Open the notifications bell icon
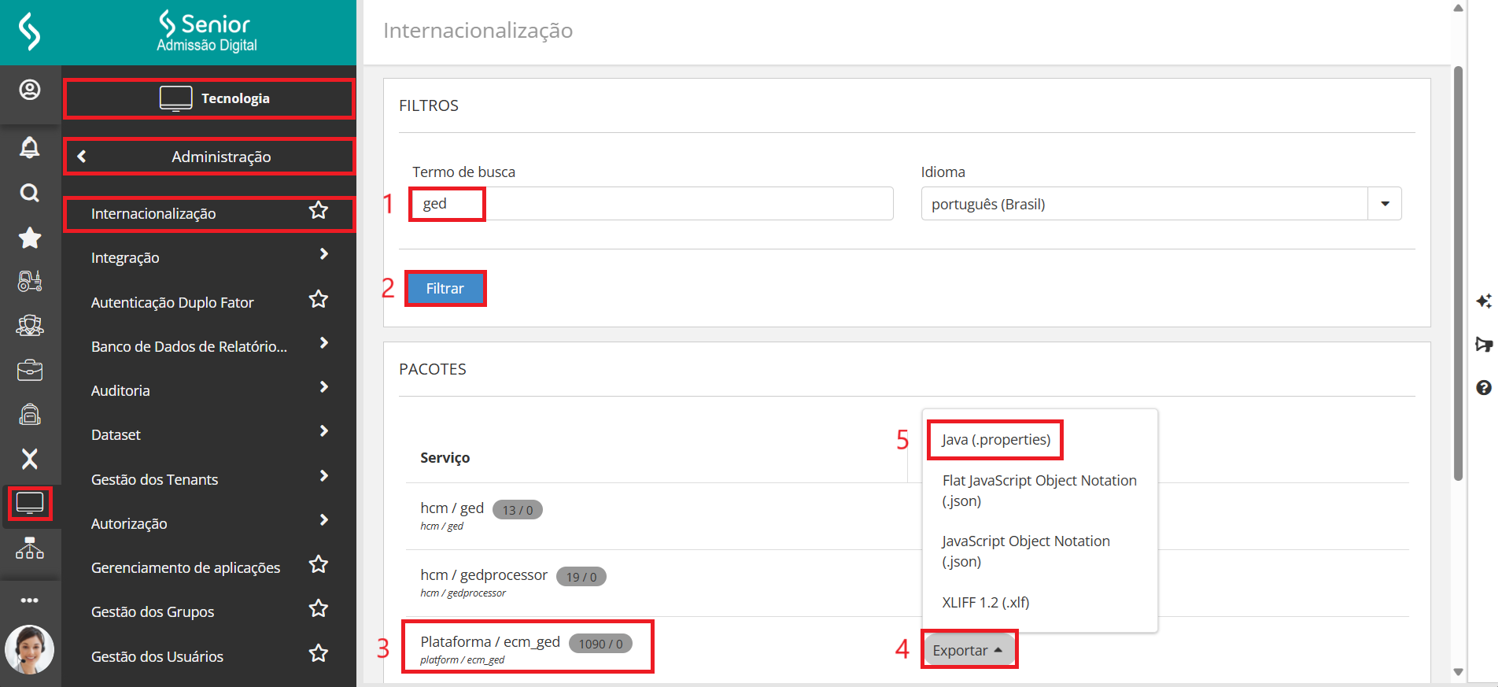1498x687 pixels. click(30, 147)
